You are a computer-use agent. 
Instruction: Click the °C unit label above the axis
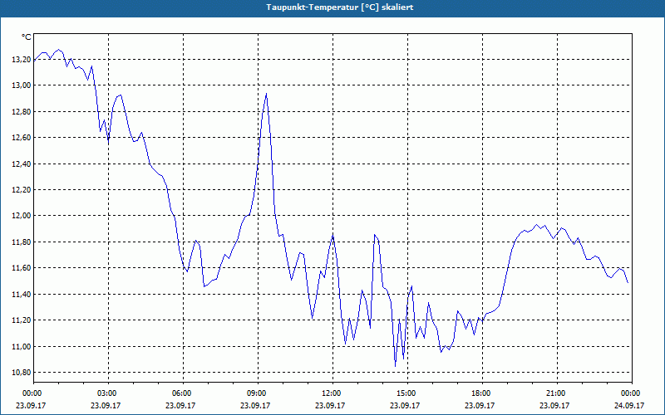[x=27, y=37]
